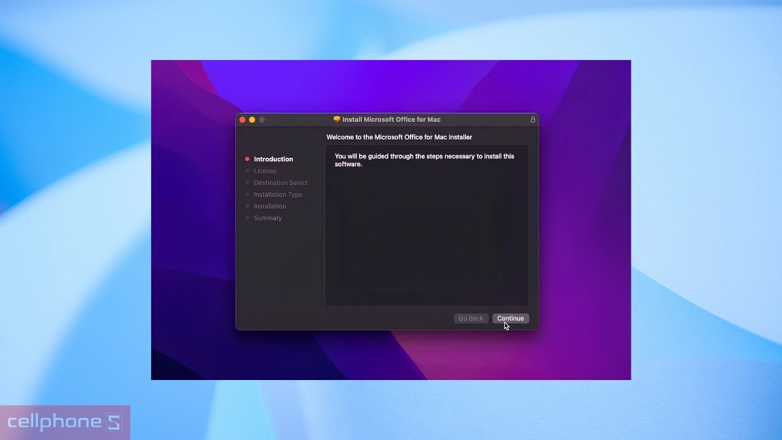Select the Destination Select step
This screenshot has width=782, height=440.
[280, 183]
